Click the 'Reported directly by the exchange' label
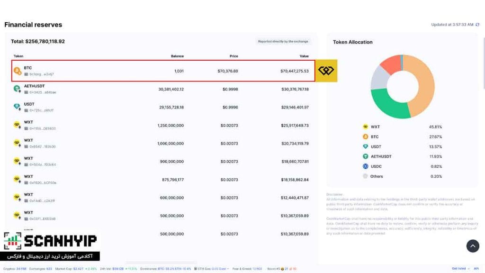This screenshot has height=273, width=485. 283,42
